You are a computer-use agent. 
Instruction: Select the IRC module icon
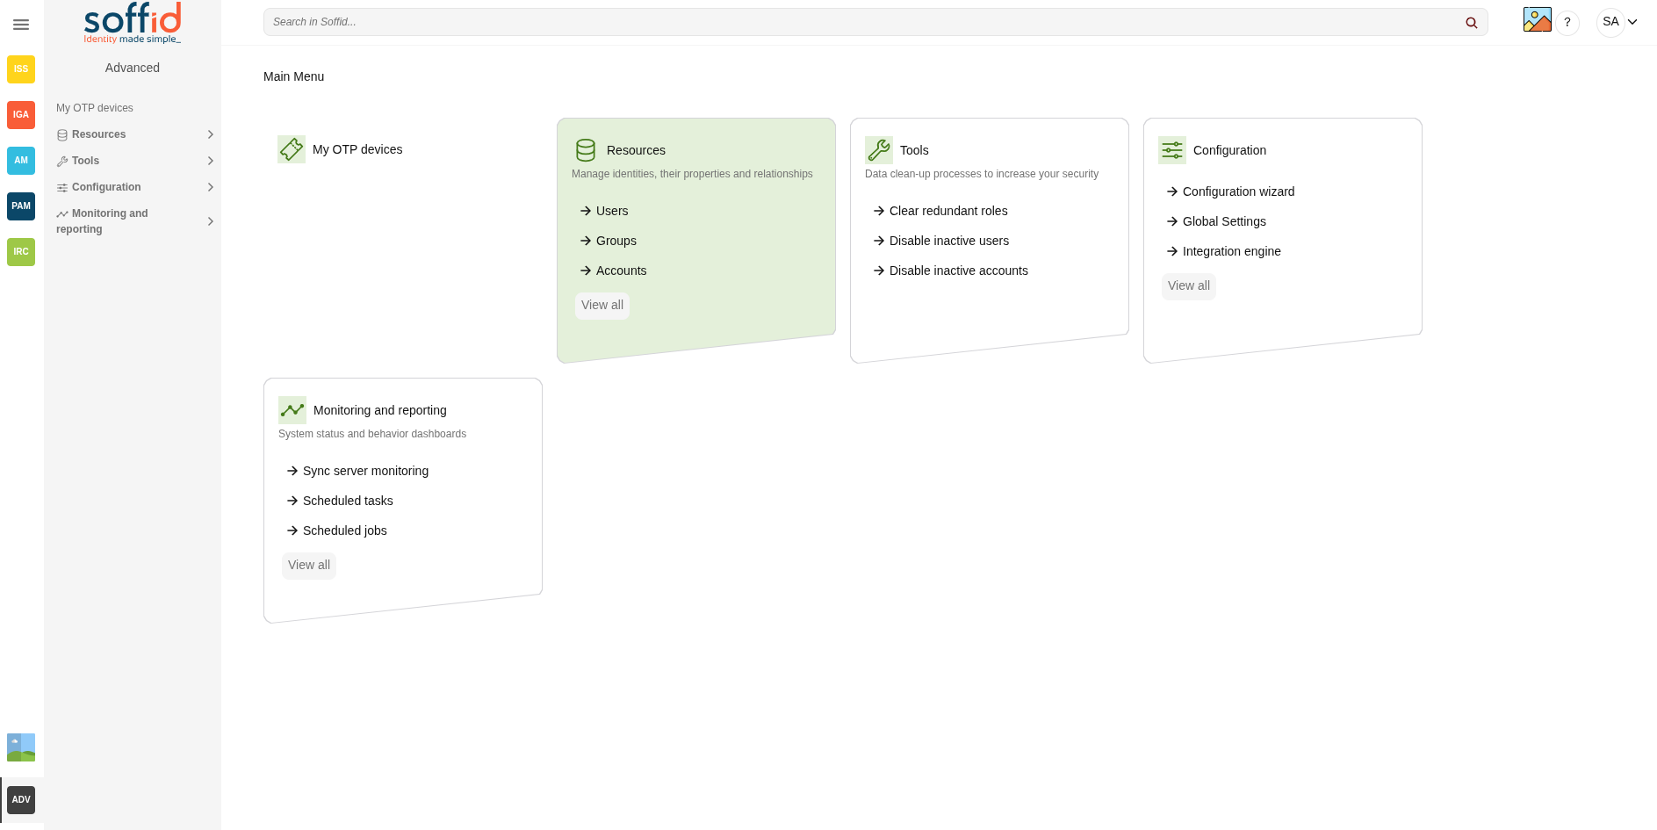pyautogui.click(x=21, y=252)
